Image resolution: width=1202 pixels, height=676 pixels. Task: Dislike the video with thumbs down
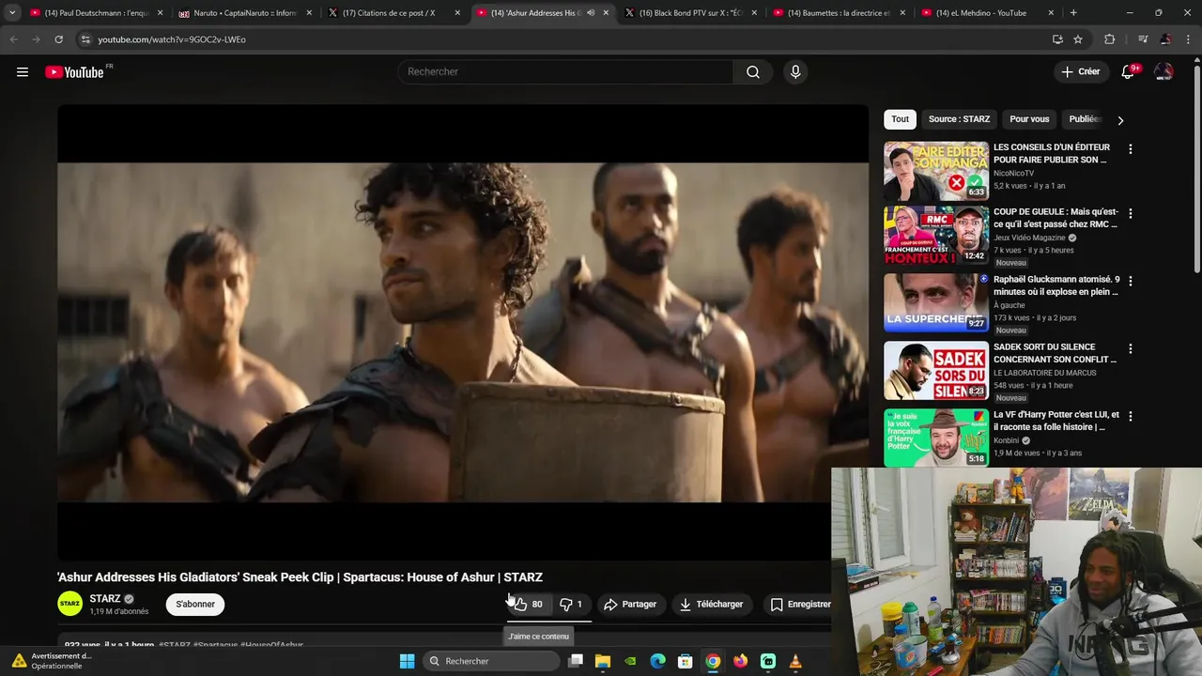pos(571,605)
